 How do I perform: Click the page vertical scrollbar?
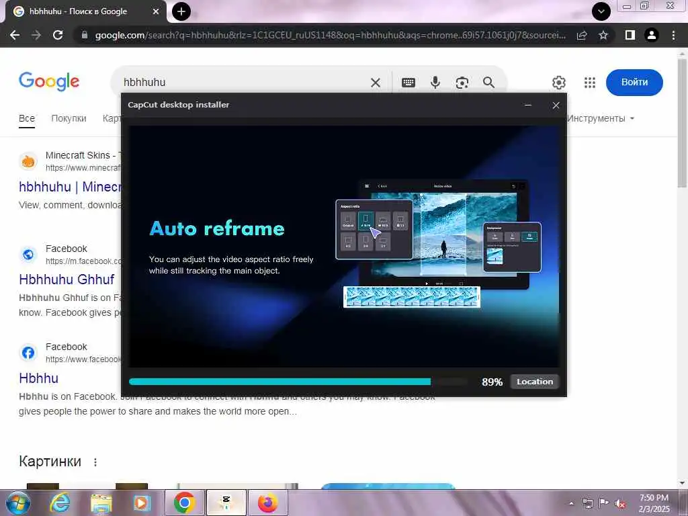683,123
